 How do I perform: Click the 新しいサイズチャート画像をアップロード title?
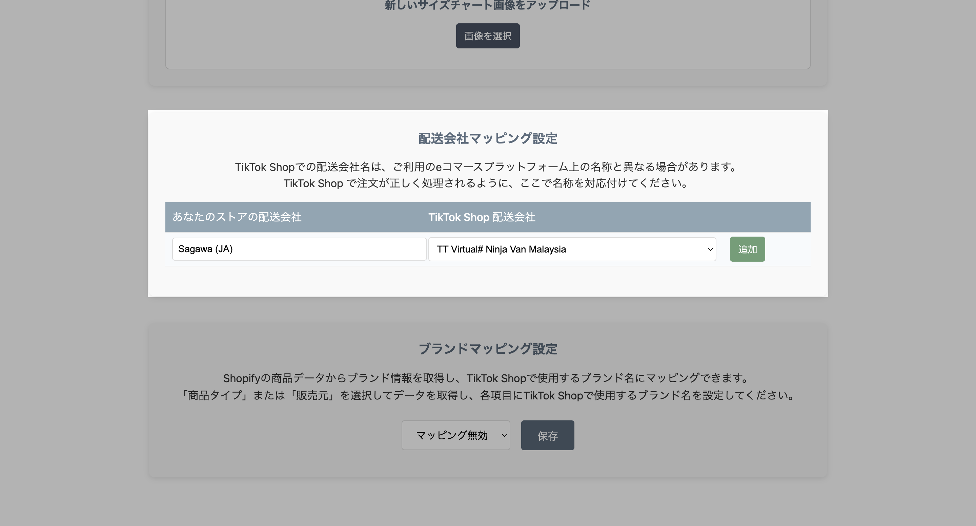click(x=487, y=5)
